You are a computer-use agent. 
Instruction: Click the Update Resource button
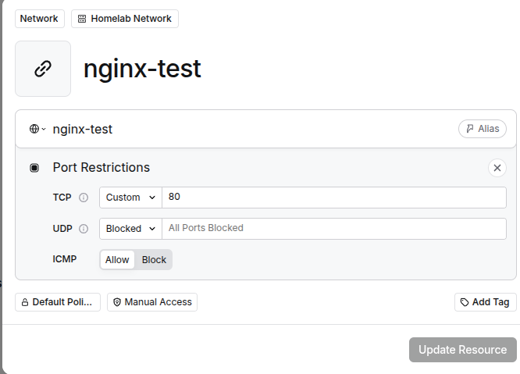[x=462, y=350]
